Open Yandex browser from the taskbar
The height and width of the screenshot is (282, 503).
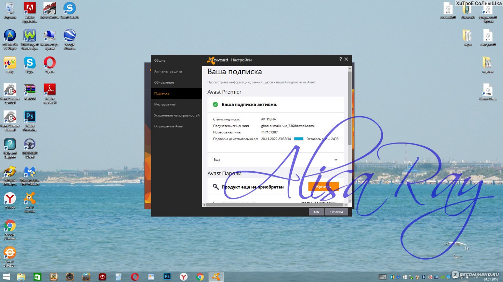coord(184,277)
